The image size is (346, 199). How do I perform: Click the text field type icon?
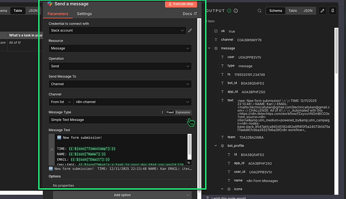222,100
